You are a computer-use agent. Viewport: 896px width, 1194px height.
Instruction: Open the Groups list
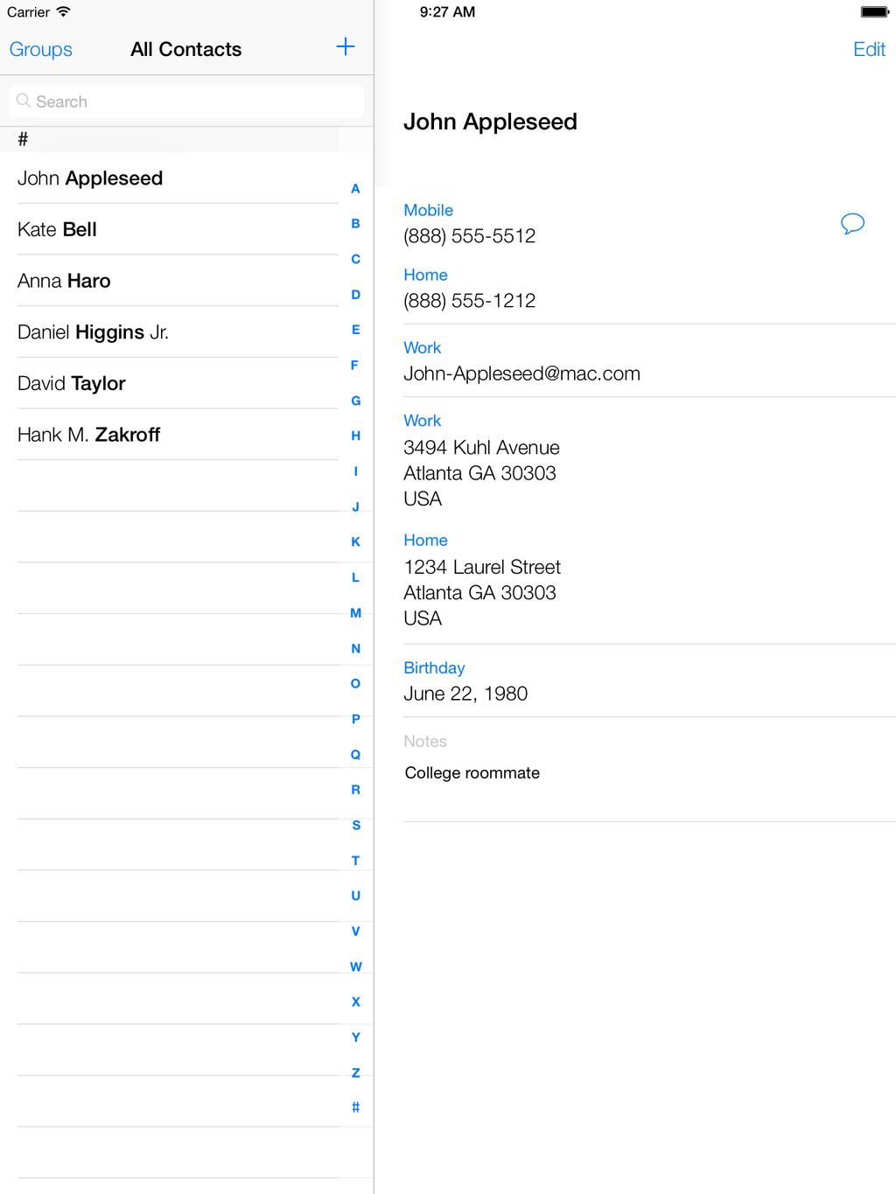pos(41,50)
